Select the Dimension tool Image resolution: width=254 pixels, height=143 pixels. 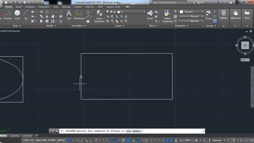pyautogui.click(x=79, y=15)
